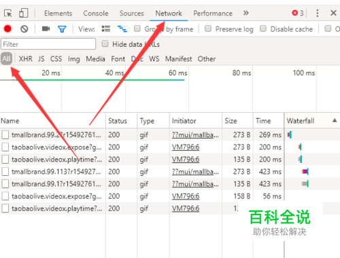Switch to the Network tab
Viewport: 340px width, 258px height.
point(169,14)
